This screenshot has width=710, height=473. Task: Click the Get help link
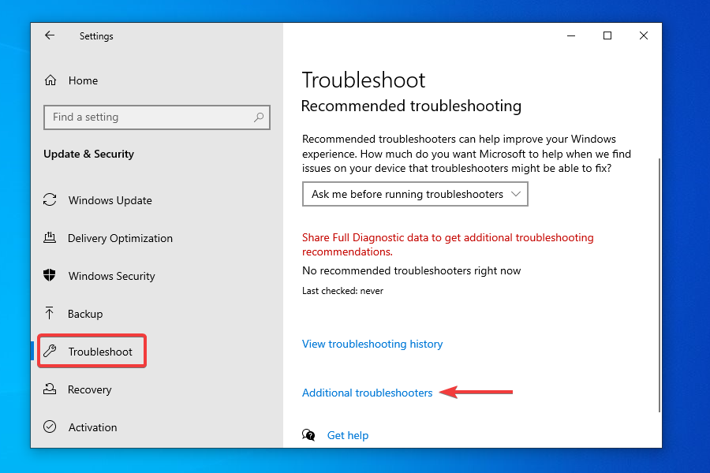(348, 434)
